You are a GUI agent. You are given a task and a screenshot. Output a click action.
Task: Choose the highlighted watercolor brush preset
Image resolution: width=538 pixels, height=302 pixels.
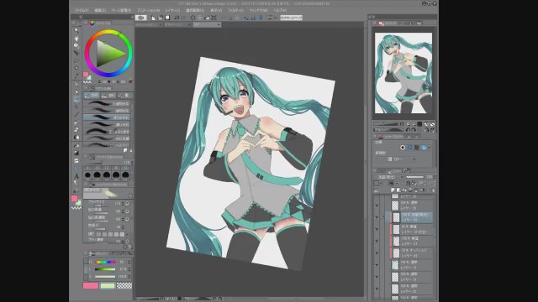(107, 117)
